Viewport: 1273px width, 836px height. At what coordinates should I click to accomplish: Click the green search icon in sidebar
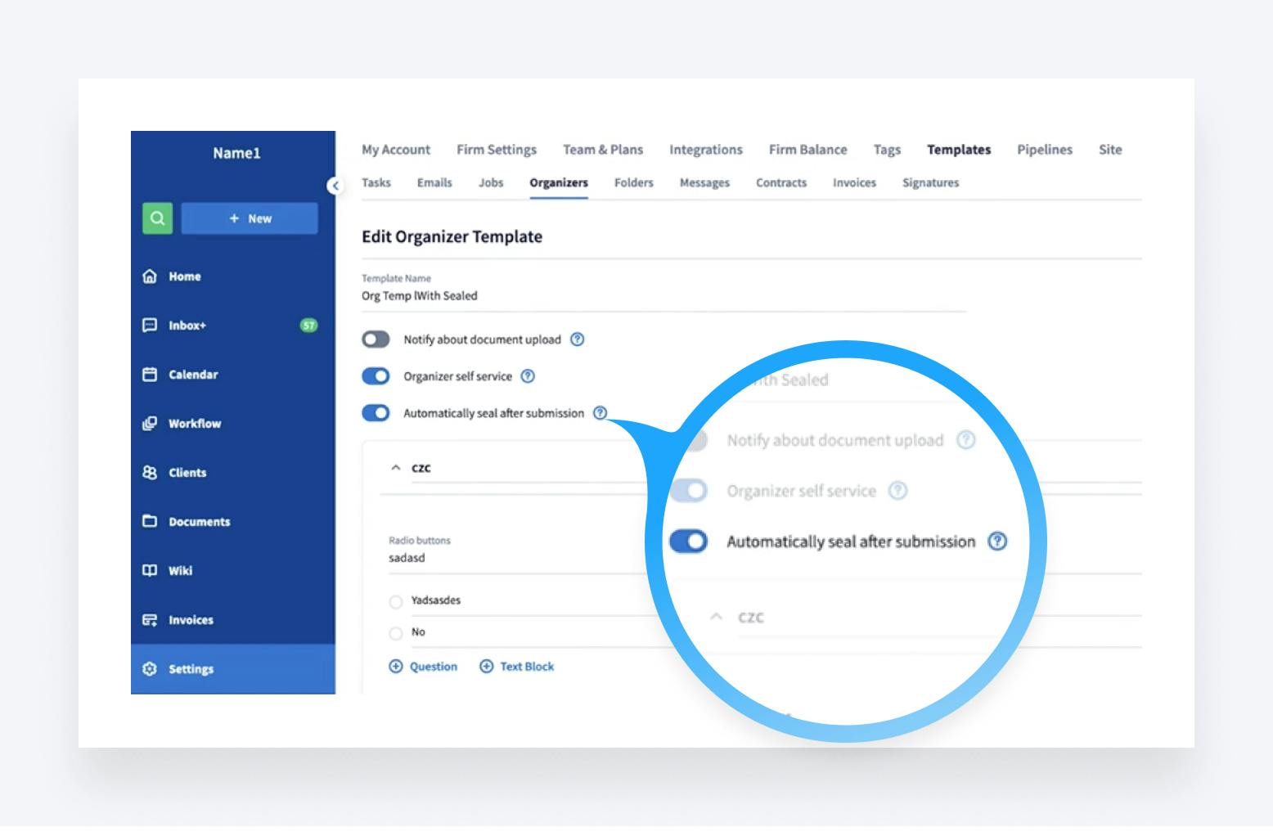[x=157, y=218]
